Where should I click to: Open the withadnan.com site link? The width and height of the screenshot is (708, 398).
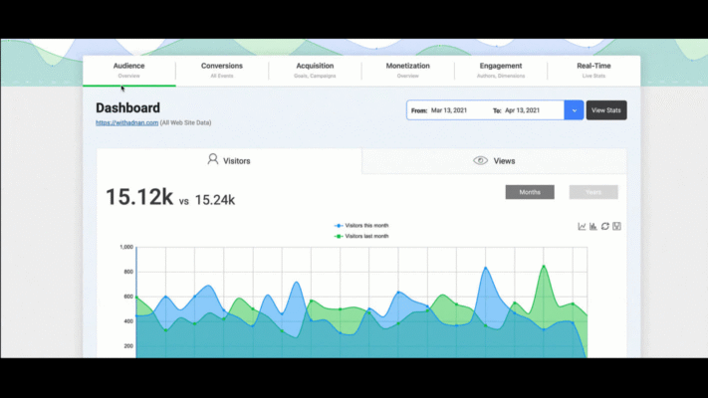126,122
